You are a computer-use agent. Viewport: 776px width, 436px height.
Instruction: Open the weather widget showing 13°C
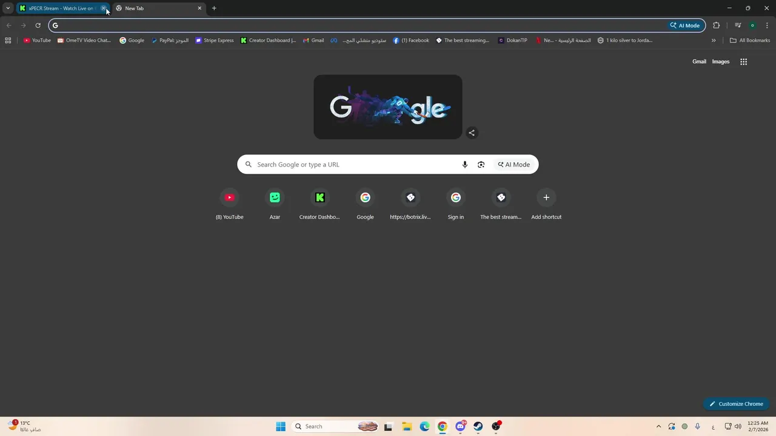pos(24,426)
